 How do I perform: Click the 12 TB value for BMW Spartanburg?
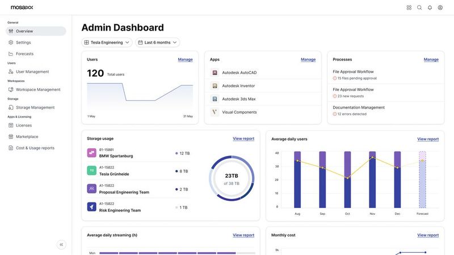[184, 153]
